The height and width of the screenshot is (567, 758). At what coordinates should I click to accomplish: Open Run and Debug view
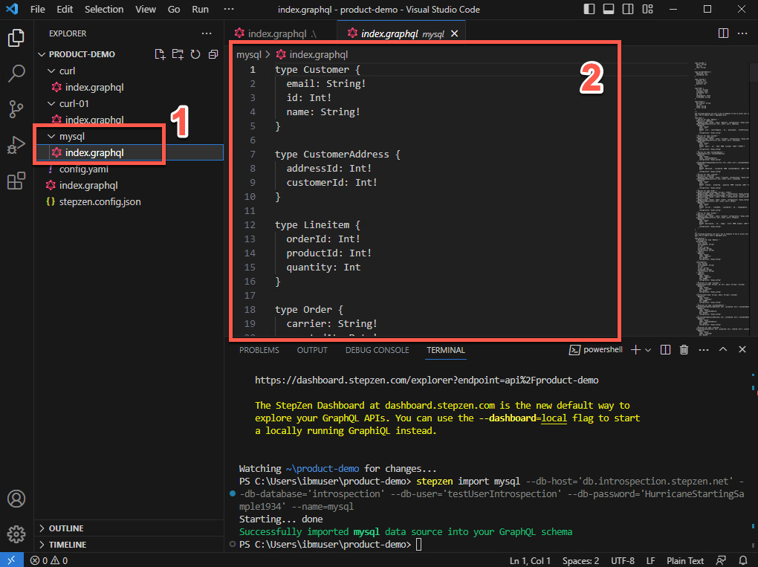16,145
